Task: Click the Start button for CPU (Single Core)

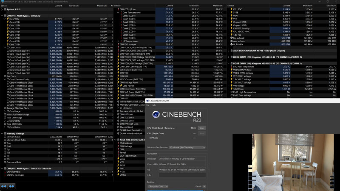Action: [x=201, y=133]
